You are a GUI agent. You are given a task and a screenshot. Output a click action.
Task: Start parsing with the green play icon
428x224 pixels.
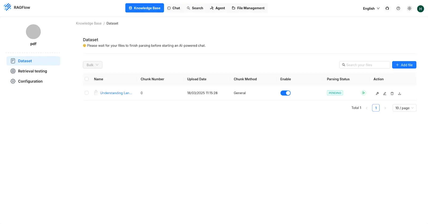[x=363, y=93]
